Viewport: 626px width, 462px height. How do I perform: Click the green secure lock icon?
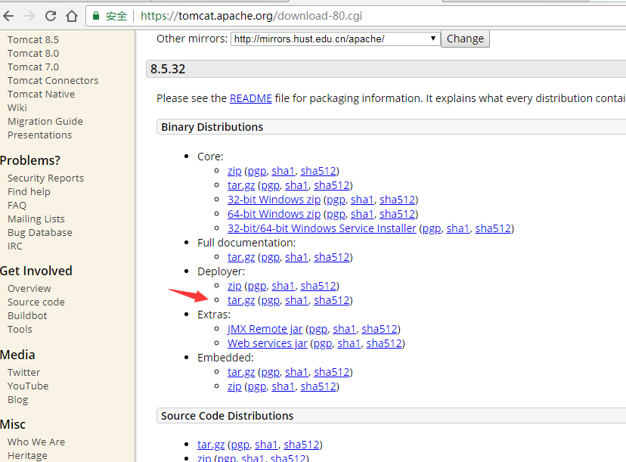pos(96,16)
